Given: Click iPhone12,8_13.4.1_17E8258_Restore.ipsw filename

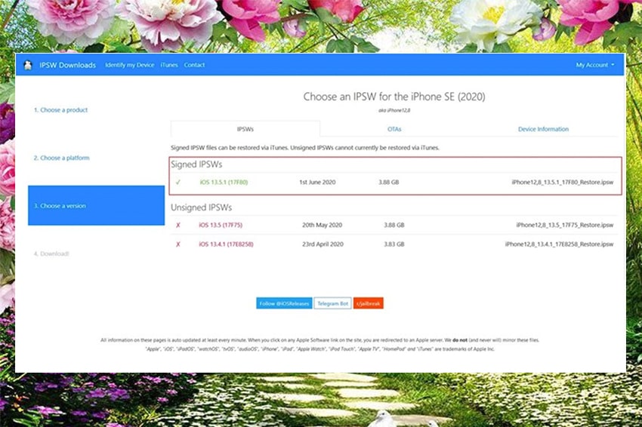Looking at the screenshot, I should 559,244.
